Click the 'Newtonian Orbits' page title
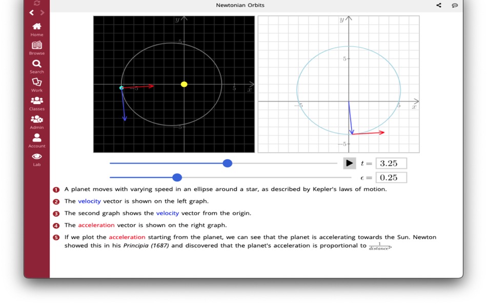This screenshot has width=487, height=305. pos(240,5)
